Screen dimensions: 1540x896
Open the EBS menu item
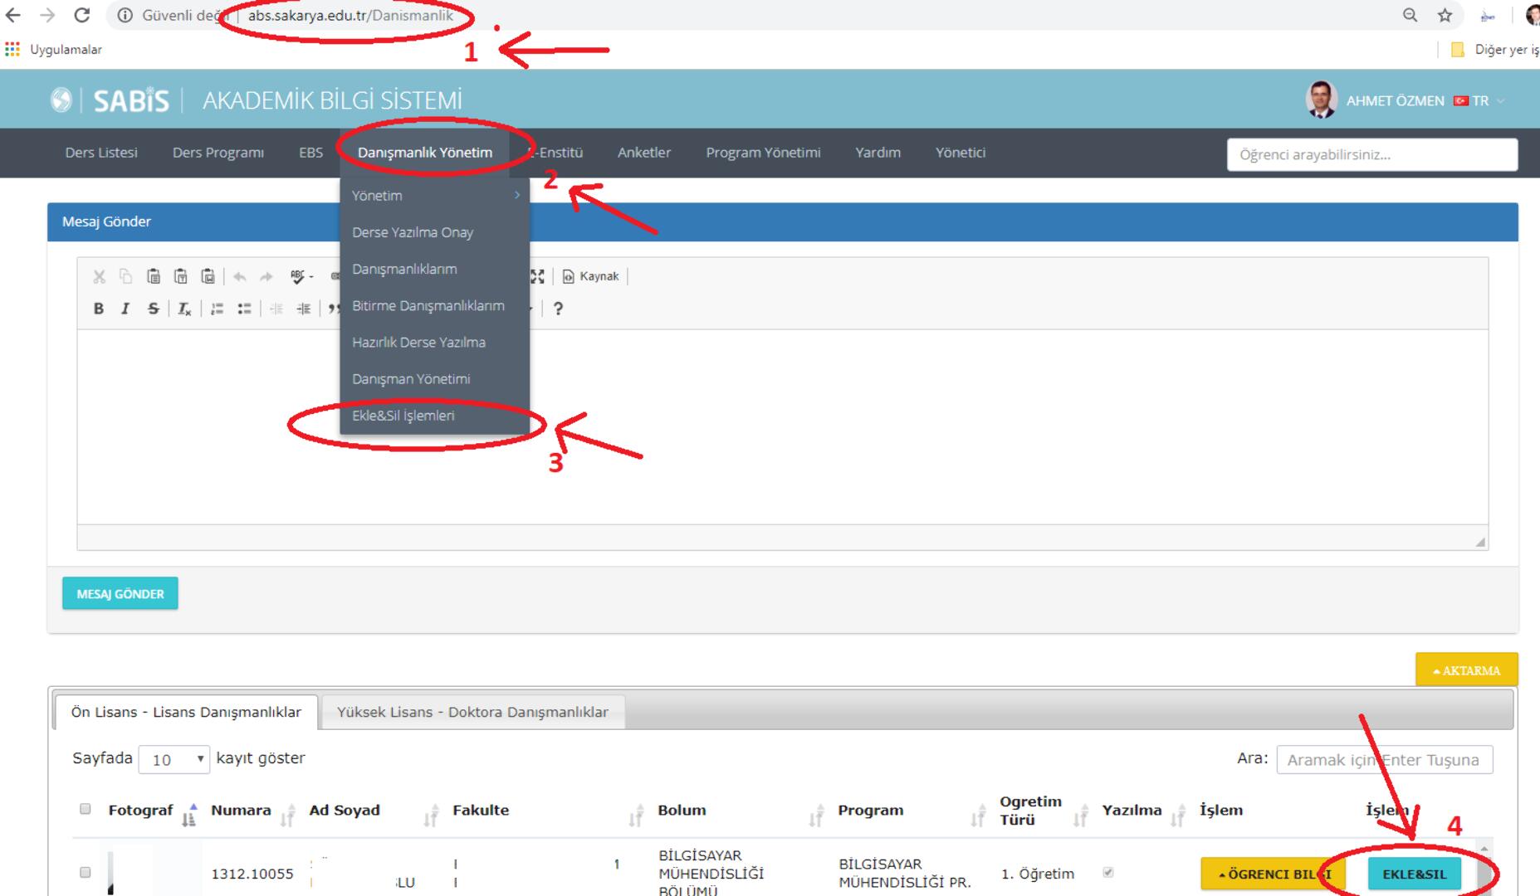[311, 153]
